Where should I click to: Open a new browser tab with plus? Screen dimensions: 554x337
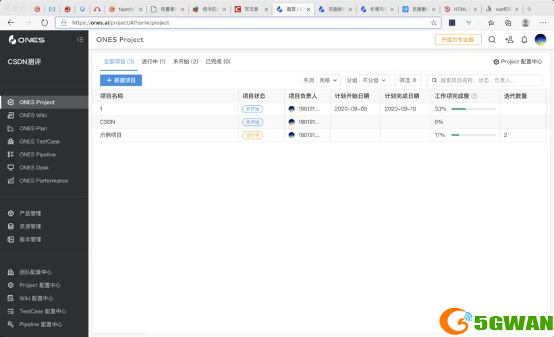click(529, 9)
